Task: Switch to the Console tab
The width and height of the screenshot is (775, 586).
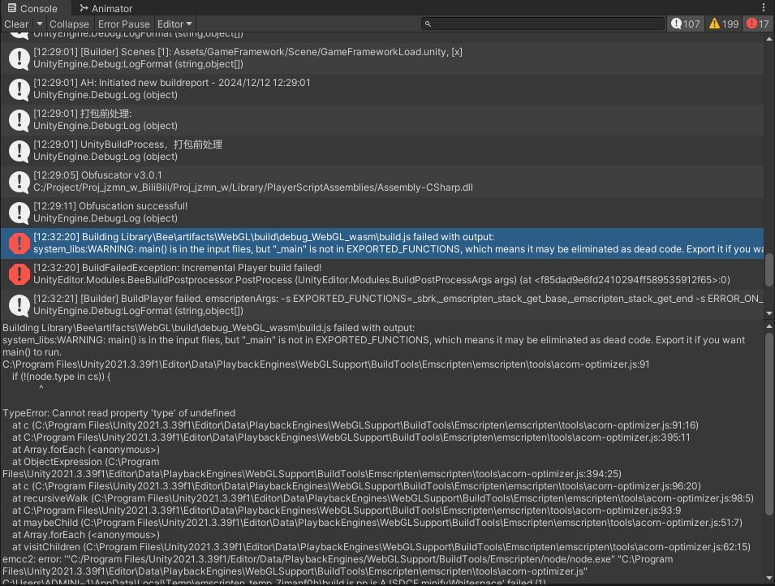Action: [32, 8]
